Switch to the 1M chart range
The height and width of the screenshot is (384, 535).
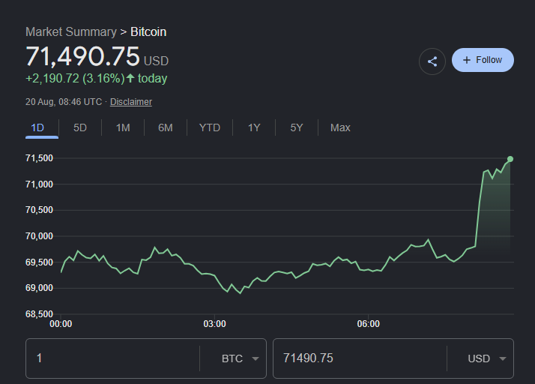pyautogui.click(x=123, y=127)
